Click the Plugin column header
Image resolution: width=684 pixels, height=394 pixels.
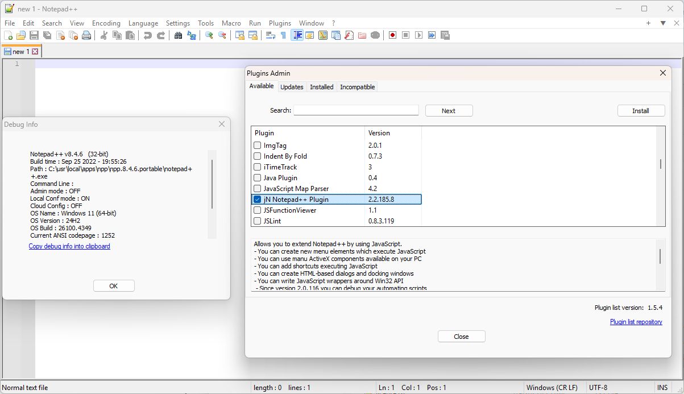click(308, 133)
